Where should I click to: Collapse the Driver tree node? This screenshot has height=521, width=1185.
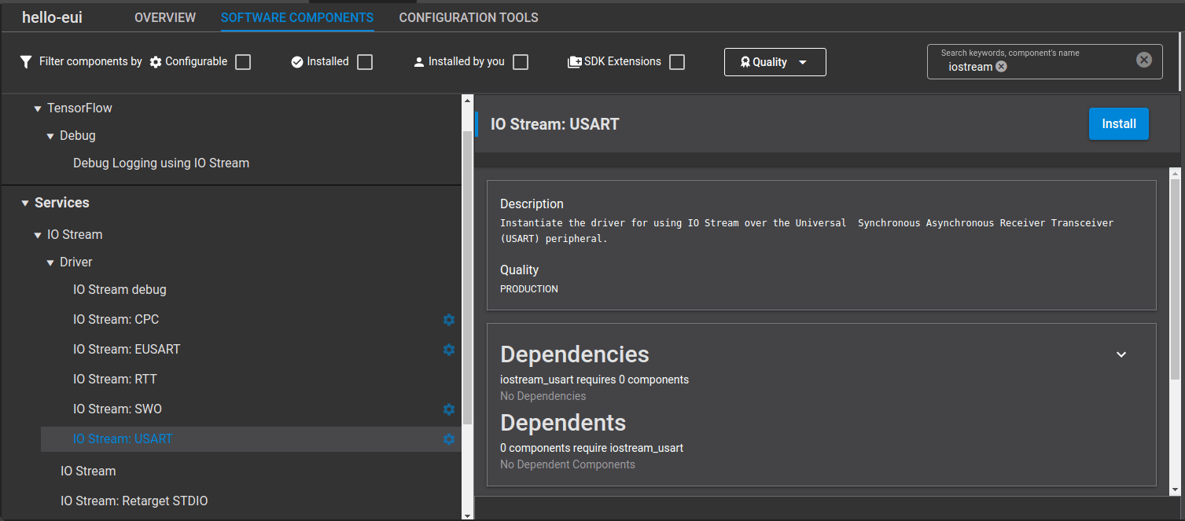click(x=50, y=262)
